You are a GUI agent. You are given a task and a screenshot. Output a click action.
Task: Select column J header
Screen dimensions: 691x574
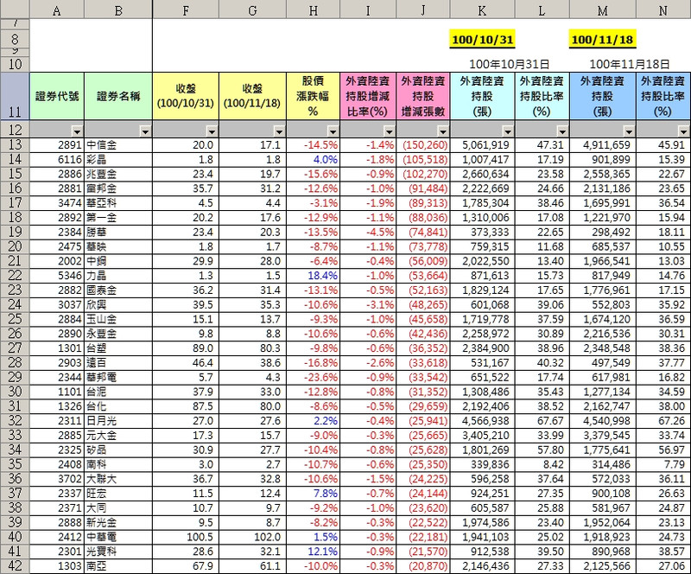[423, 10]
